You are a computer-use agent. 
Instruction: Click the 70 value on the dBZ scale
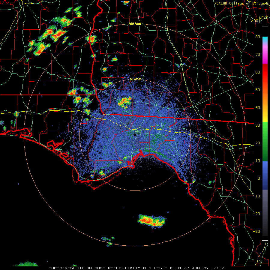(x=258, y=55)
